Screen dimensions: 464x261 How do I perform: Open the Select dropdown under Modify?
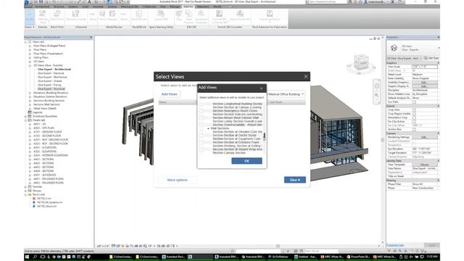[29, 27]
